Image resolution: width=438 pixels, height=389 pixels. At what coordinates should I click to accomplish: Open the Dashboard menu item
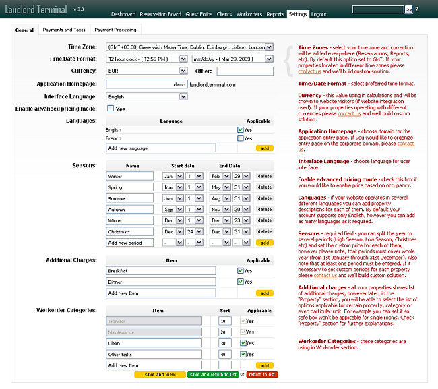[123, 14]
